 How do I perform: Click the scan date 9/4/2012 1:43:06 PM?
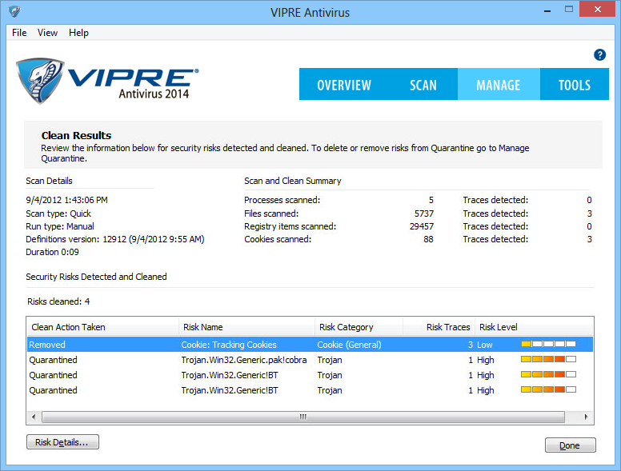[x=66, y=200]
